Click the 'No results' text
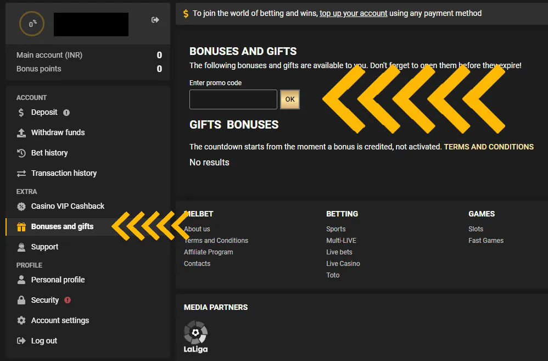This screenshot has width=548, height=361. 209,162
